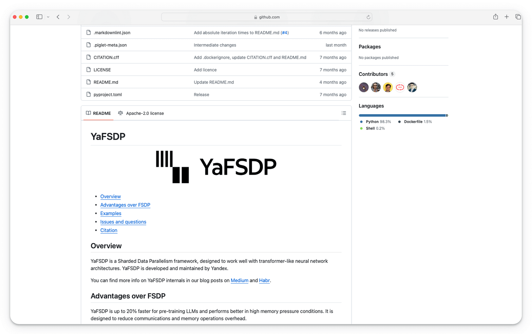Click the github.com address bar
This screenshot has height=334, width=532.
tap(267, 17)
